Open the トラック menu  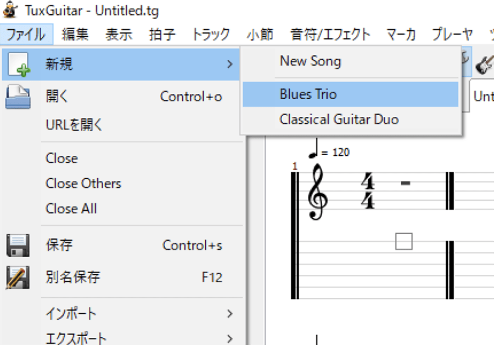211,35
